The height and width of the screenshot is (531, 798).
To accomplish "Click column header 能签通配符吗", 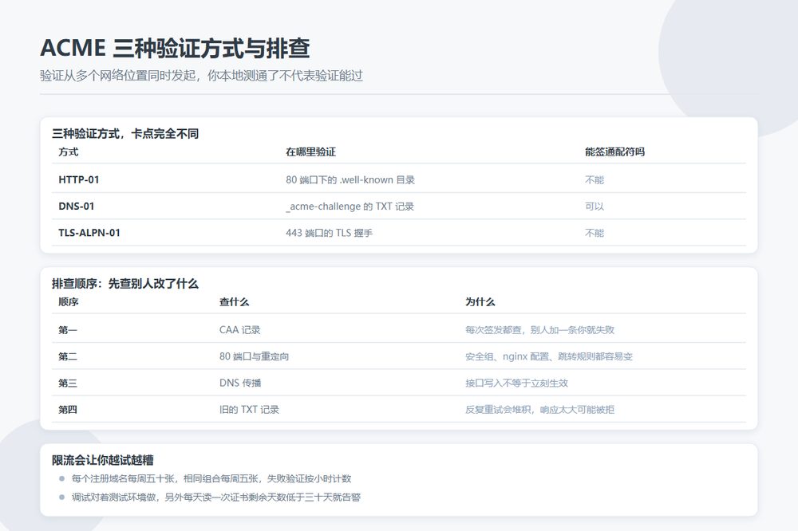I will 614,152.
